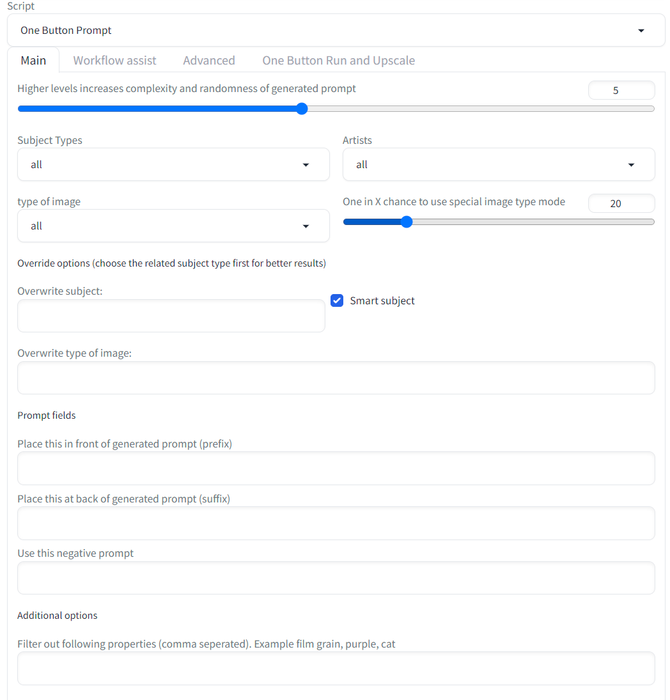Click the complexity level slider handle

coord(301,109)
